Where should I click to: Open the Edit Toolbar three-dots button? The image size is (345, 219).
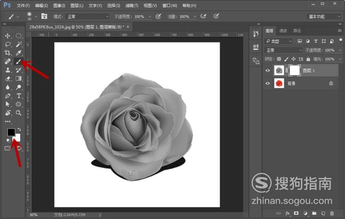[7, 121]
